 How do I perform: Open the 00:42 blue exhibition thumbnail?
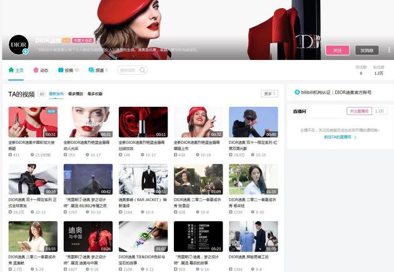pos(88,179)
